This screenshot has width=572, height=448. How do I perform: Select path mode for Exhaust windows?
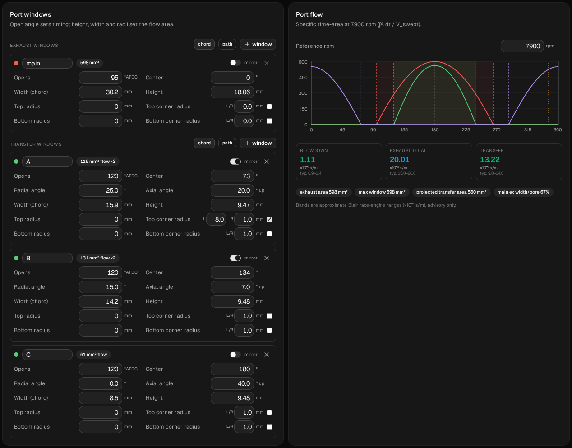point(227,44)
